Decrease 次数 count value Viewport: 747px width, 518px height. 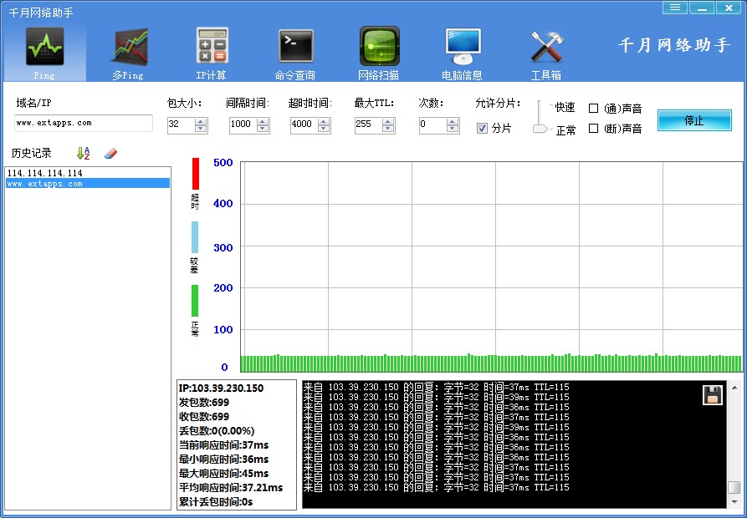coord(453,129)
